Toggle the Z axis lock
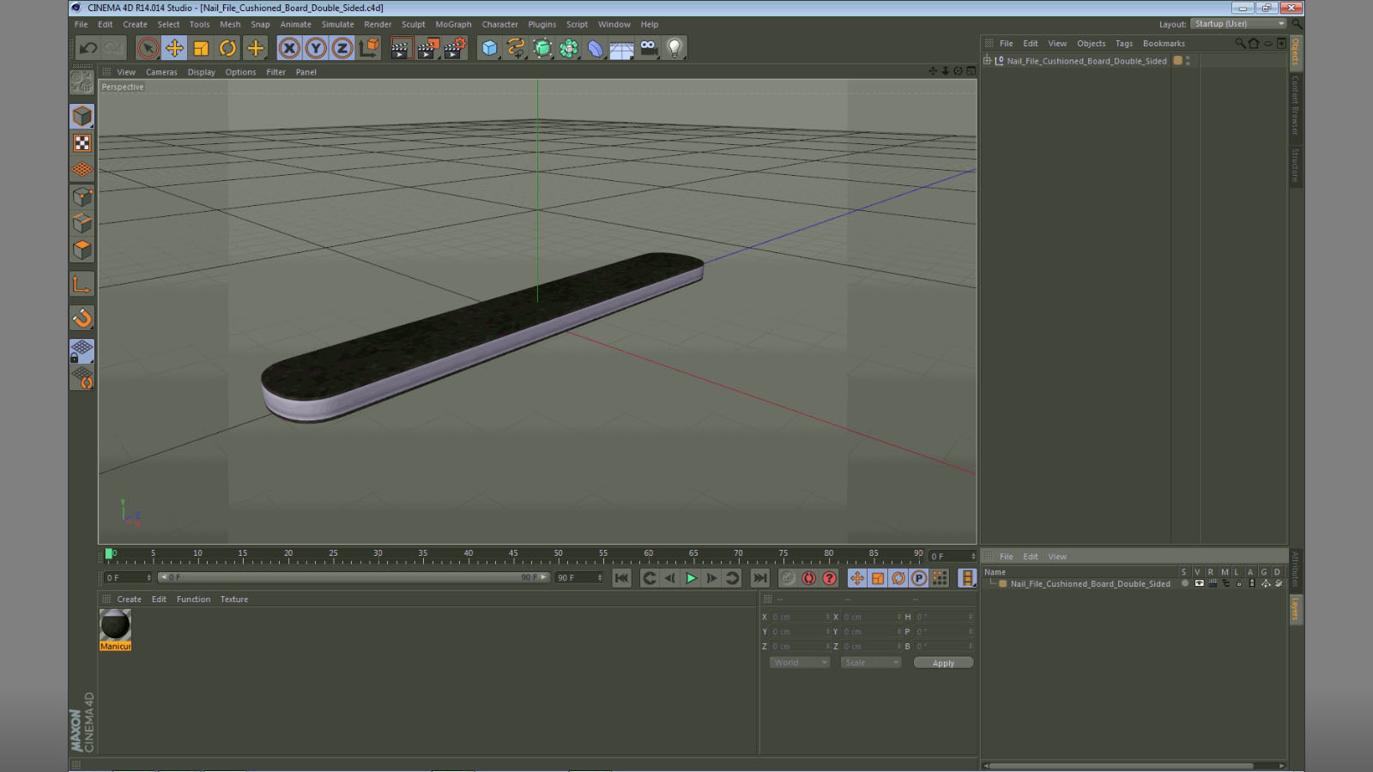The image size is (1373, 772). [342, 48]
